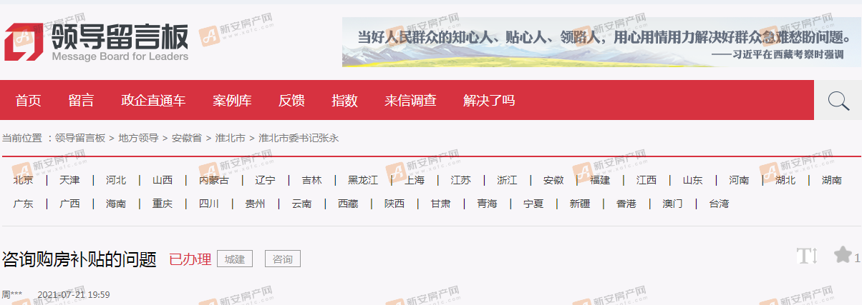Viewport: 862px width, 305px height.
Task: Click the top banner slogan image
Action: click(x=601, y=42)
